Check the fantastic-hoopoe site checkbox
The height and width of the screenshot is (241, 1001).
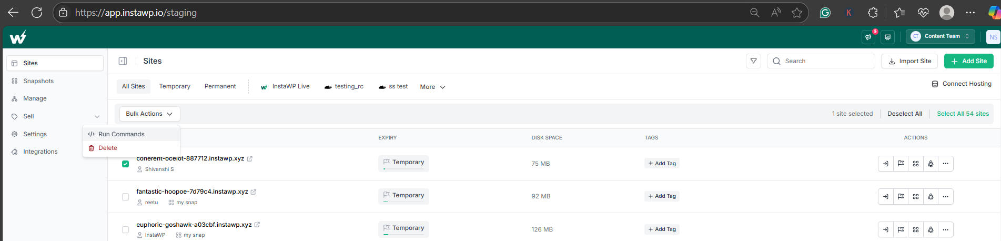coord(125,197)
